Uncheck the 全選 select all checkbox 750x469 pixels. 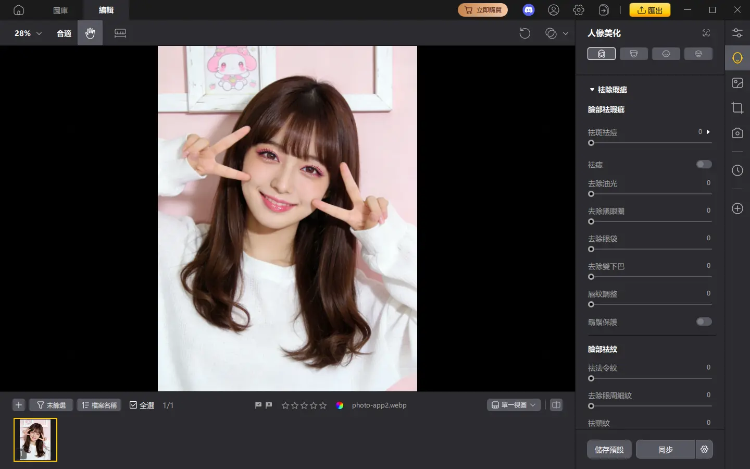click(134, 405)
